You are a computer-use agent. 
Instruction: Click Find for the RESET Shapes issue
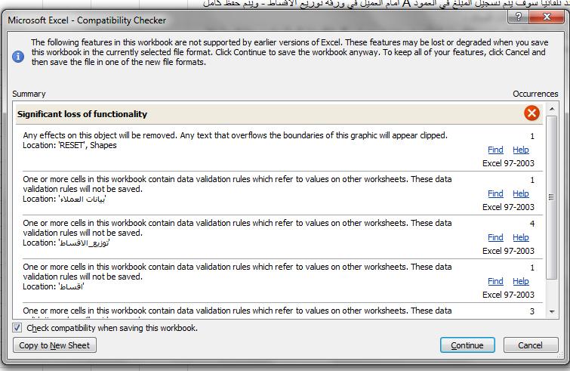coord(495,150)
